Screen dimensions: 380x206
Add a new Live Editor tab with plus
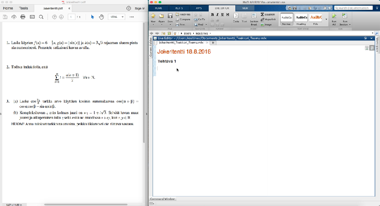[x=213, y=43]
